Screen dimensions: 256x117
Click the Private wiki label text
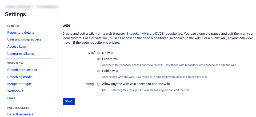coord(111,59)
